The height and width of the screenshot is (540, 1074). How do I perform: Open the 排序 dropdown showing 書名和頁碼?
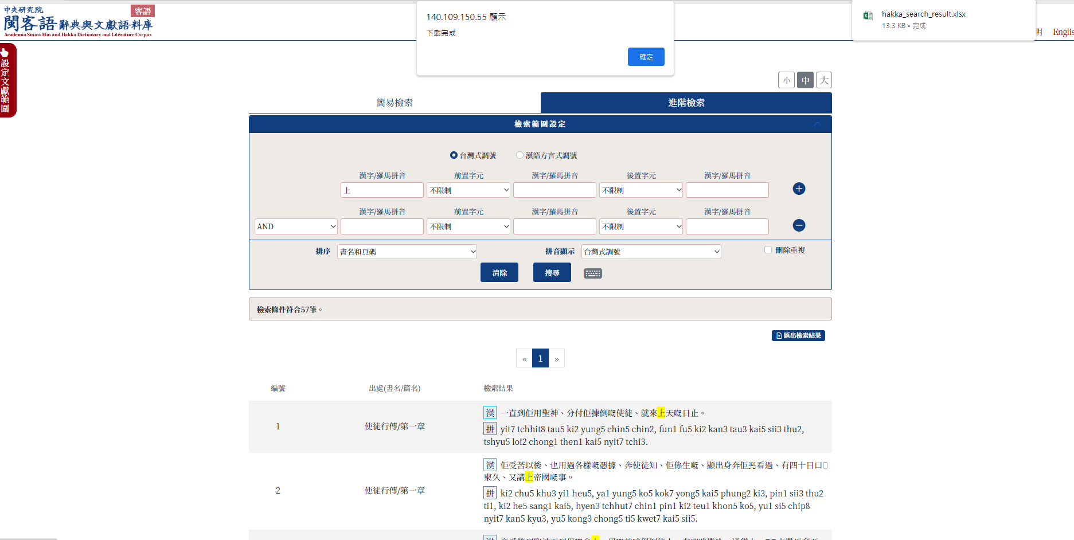[407, 252]
